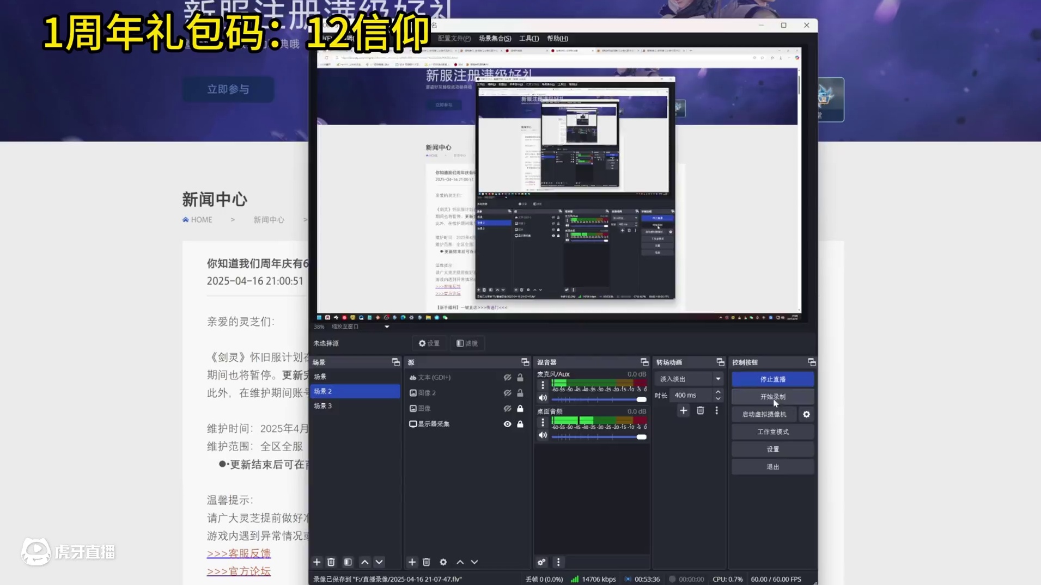
Task: Open virtual camera settings gear next to 启动虚拟摄像机
Action: point(806,414)
